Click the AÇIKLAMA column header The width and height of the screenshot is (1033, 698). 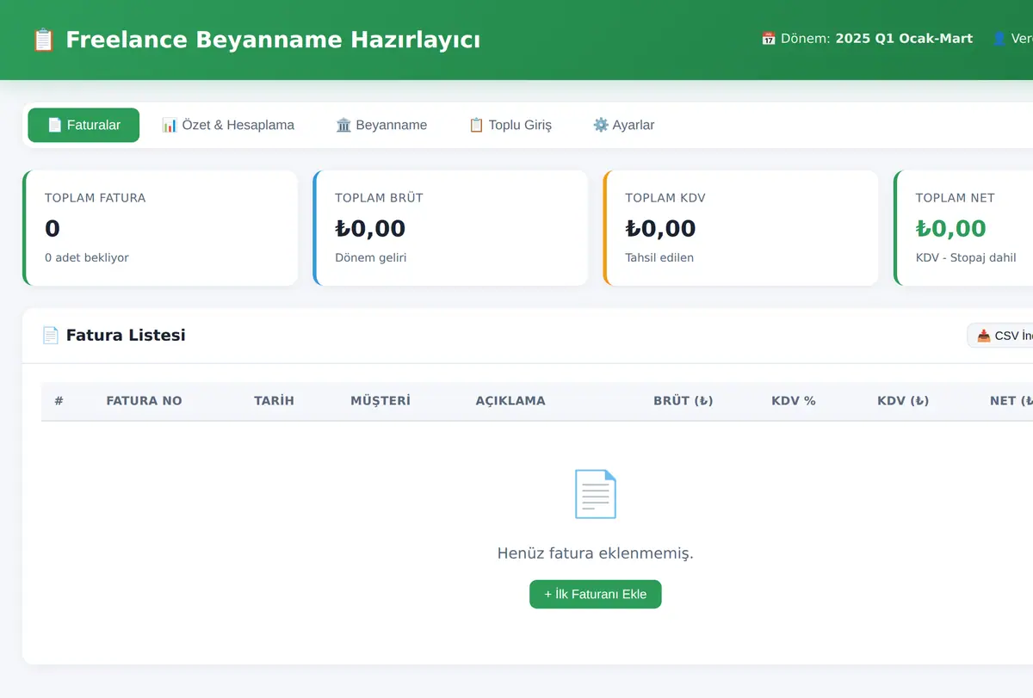(x=510, y=400)
